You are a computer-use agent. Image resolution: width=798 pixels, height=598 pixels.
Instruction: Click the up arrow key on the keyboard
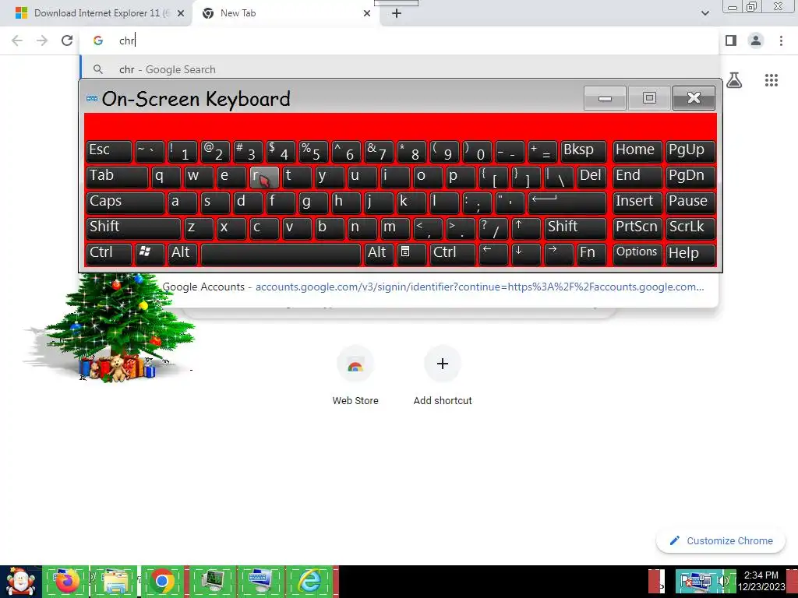pyautogui.click(x=526, y=228)
